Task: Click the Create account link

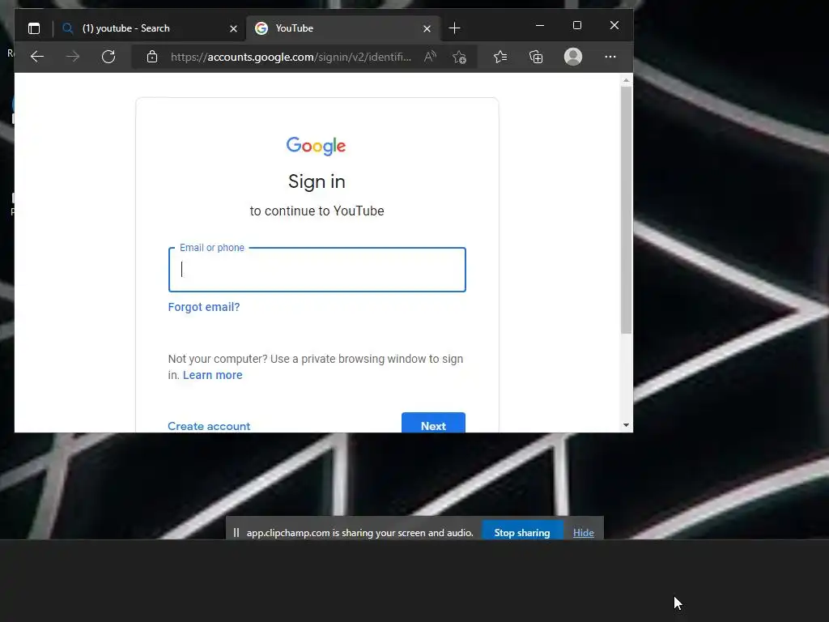Action: [209, 426]
